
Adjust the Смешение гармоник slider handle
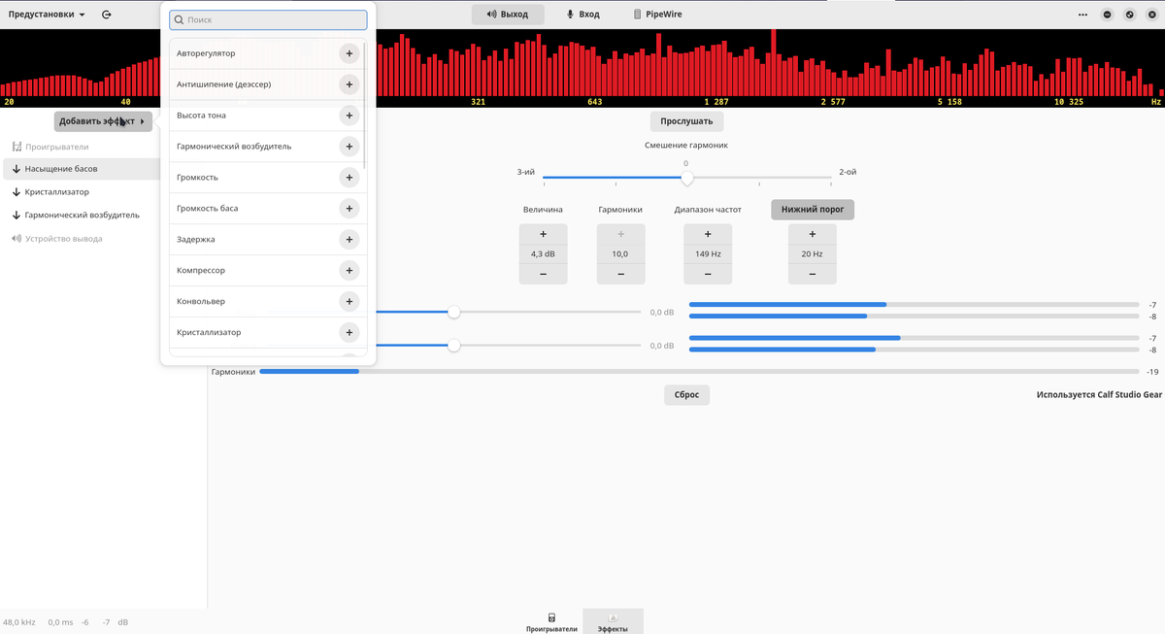click(x=687, y=179)
